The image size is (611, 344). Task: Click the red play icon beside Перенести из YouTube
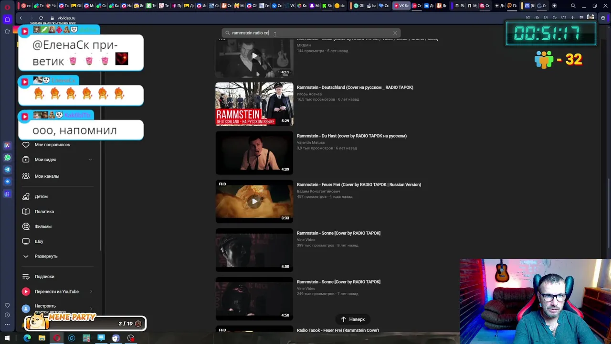[x=26, y=291]
